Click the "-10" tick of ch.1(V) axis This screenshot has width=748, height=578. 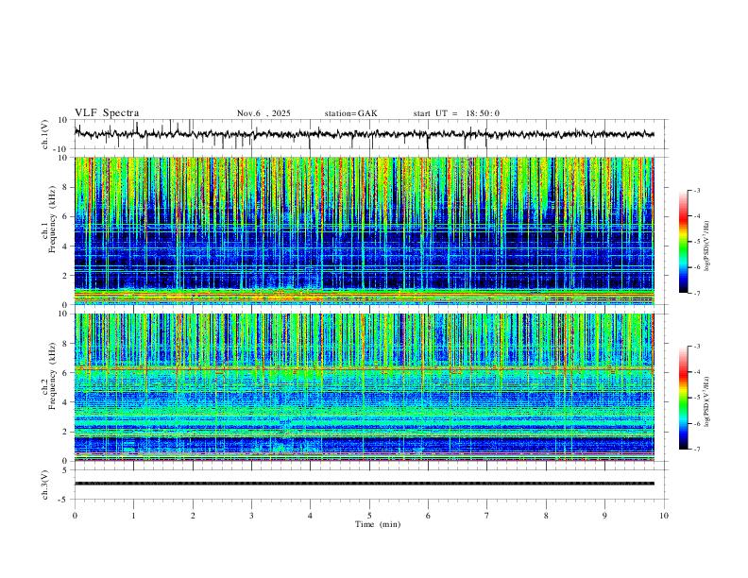(x=61, y=149)
